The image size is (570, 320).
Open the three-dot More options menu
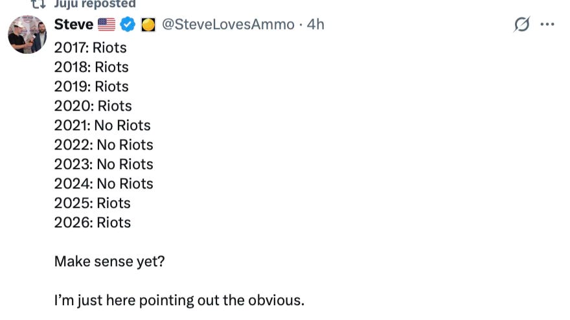pos(547,25)
